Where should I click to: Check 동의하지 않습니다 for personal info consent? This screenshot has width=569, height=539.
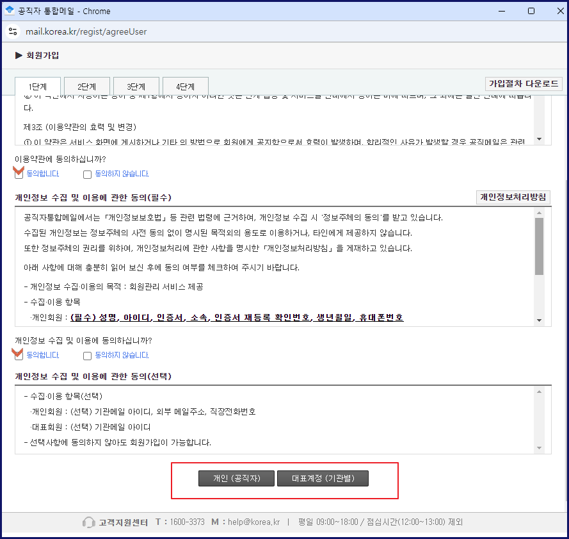(87, 356)
